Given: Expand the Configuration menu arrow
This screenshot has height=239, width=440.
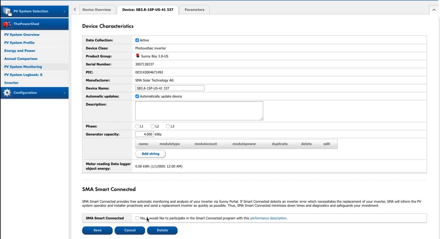Looking at the screenshot, I should pos(64,93).
